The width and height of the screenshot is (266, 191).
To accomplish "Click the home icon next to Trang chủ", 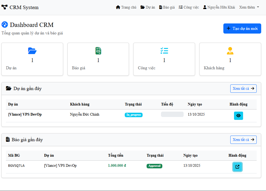I will 117,7.
